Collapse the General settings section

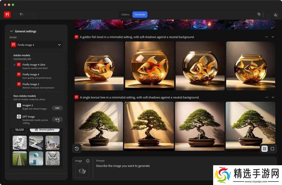click(11, 31)
